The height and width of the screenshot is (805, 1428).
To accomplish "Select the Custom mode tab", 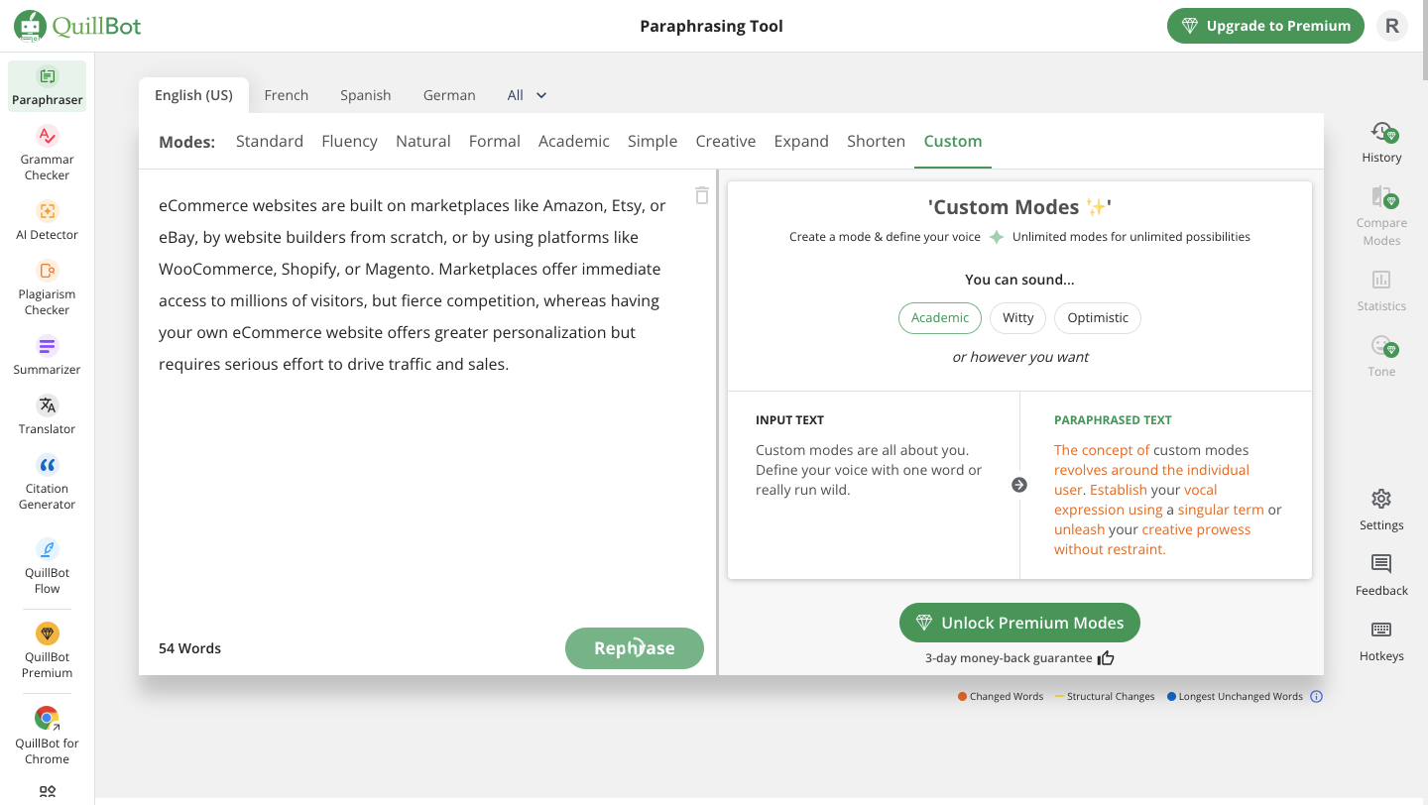I will tap(953, 141).
